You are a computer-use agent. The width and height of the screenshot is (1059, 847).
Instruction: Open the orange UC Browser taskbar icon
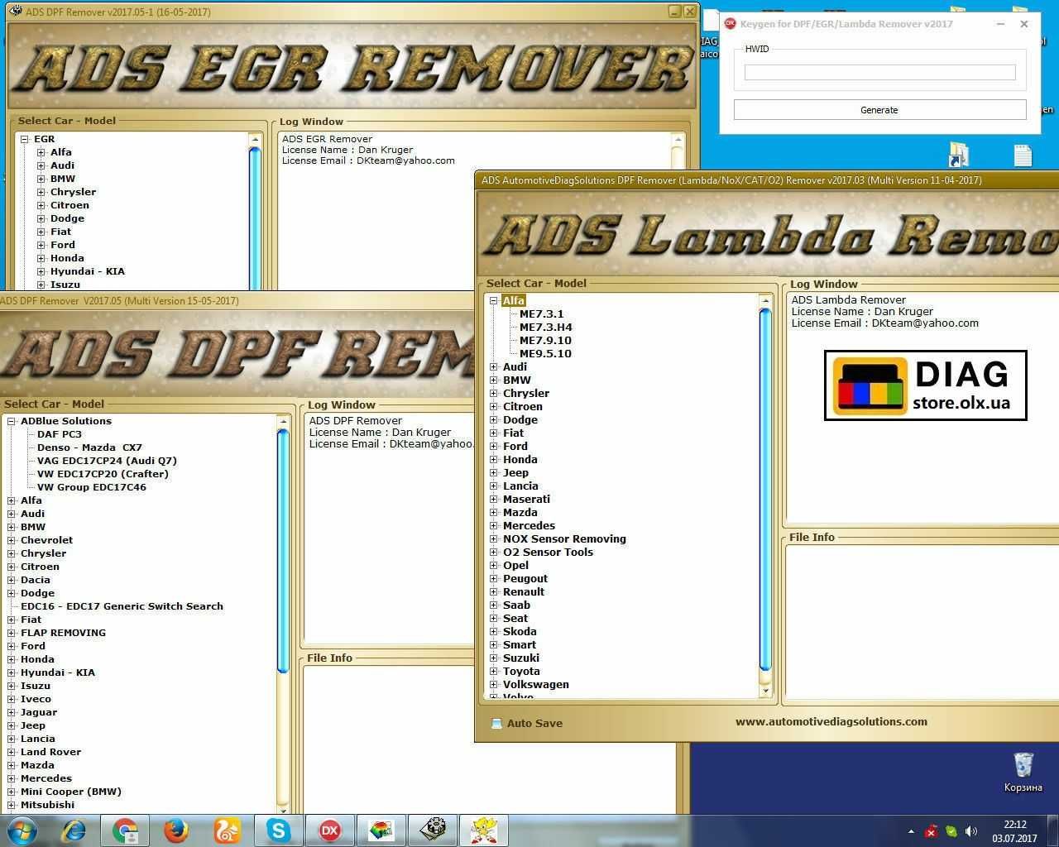(228, 830)
